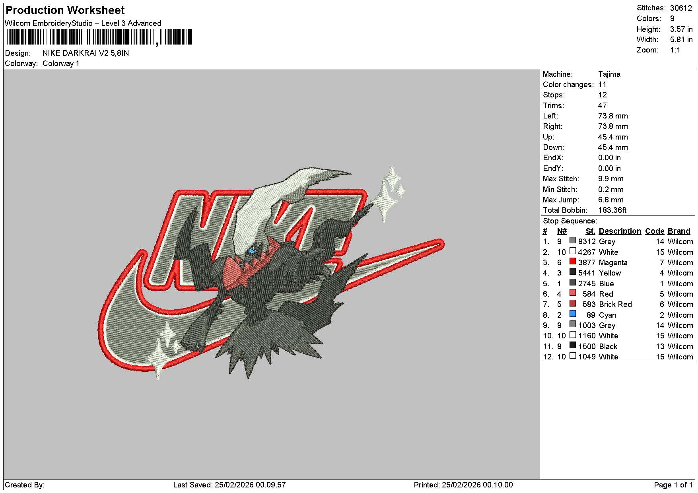Click min stitch value '0.2 mm'

(x=611, y=190)
